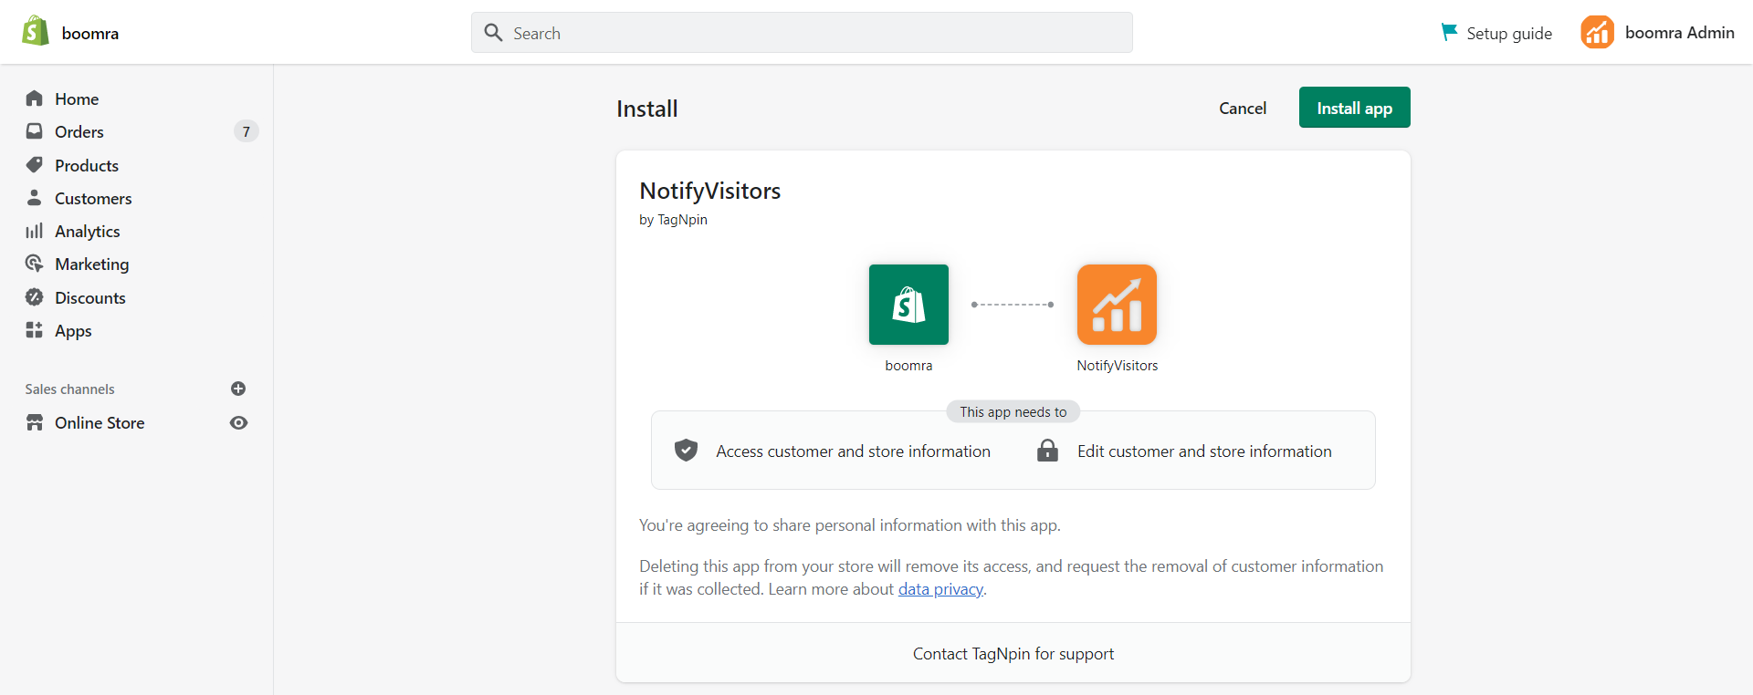Open Online Store sales channel

[100, 422]
